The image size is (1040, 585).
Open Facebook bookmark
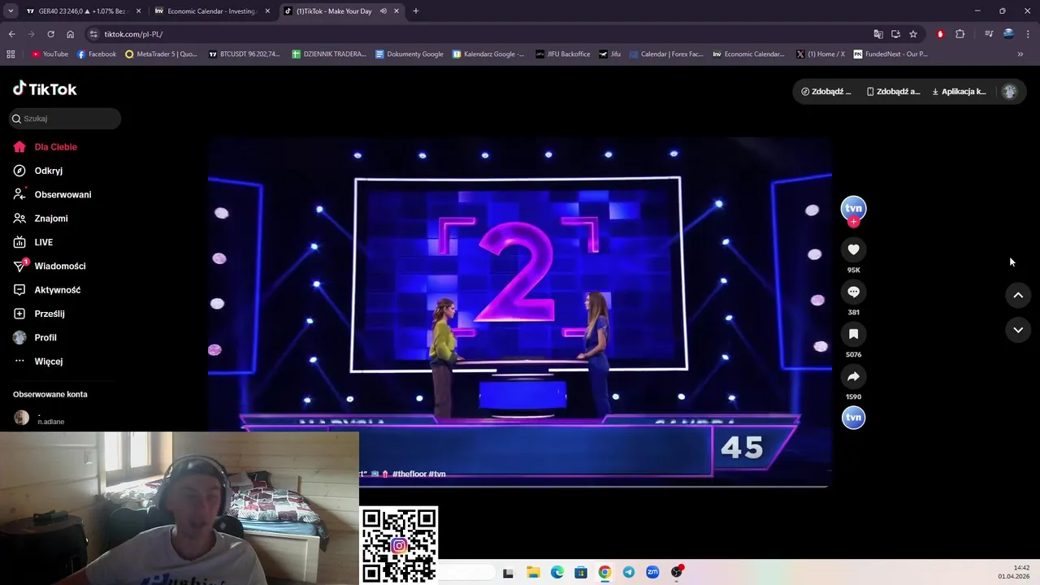pyautogui.click(x=97, y=54)
